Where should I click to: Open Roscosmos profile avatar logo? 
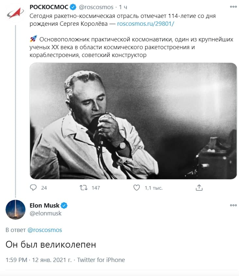pos(15,13)
